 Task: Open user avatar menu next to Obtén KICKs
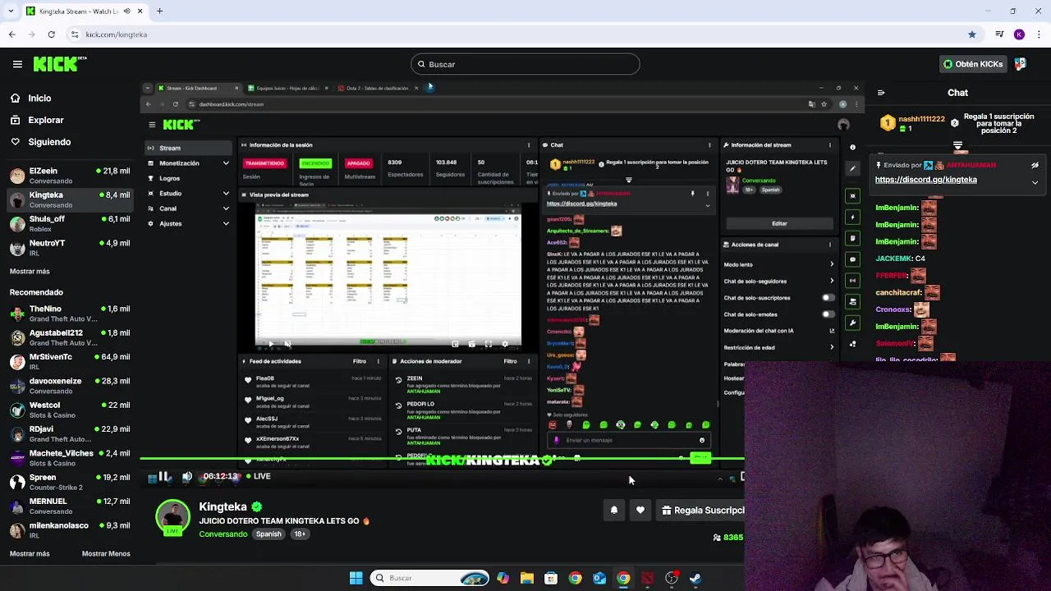pos(1021,64)
